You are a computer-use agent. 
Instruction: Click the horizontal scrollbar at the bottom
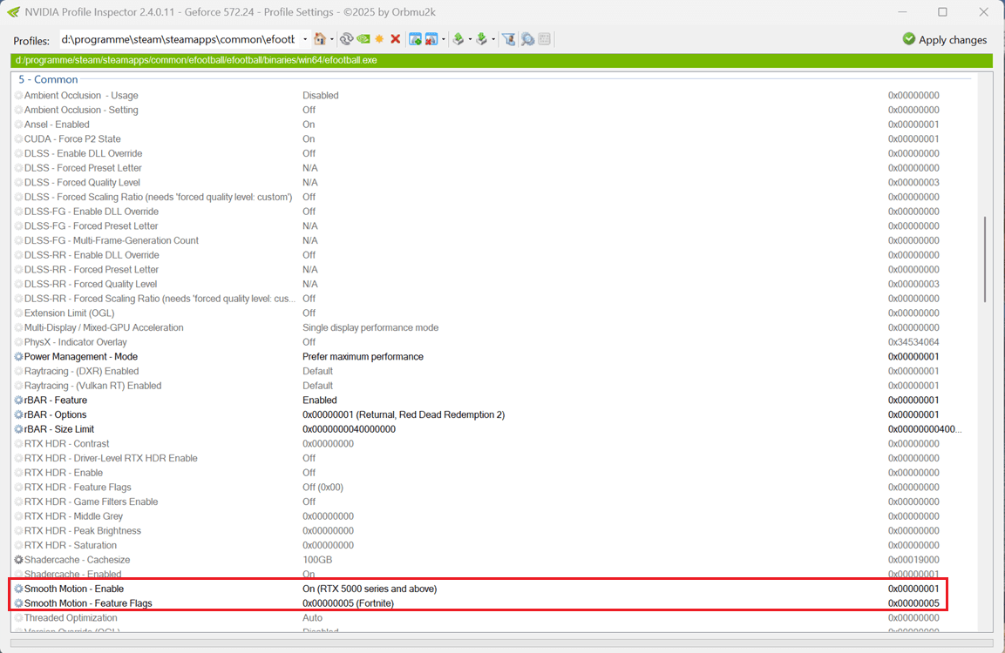pos(501,643)
